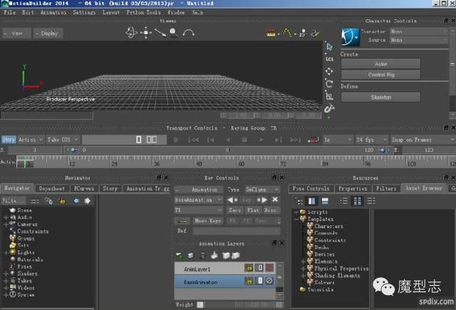Click the zoom bar start handle at 0
456x310 pixels.
point(74,150)
